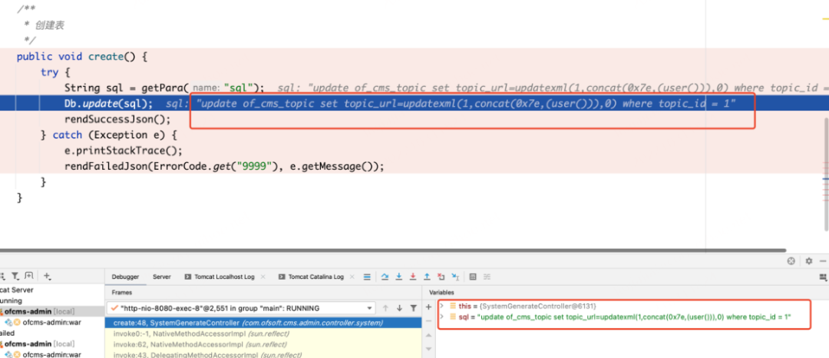Click the editor vertical scrollbar
This screenshot has width=829, height=358.
(826, 174)
